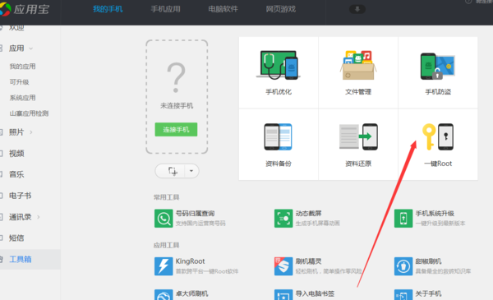Image resolution: width=493 pixels, height=300 pixels.
Task: Collapse the 应用 sidebar section
Action: 31,48
